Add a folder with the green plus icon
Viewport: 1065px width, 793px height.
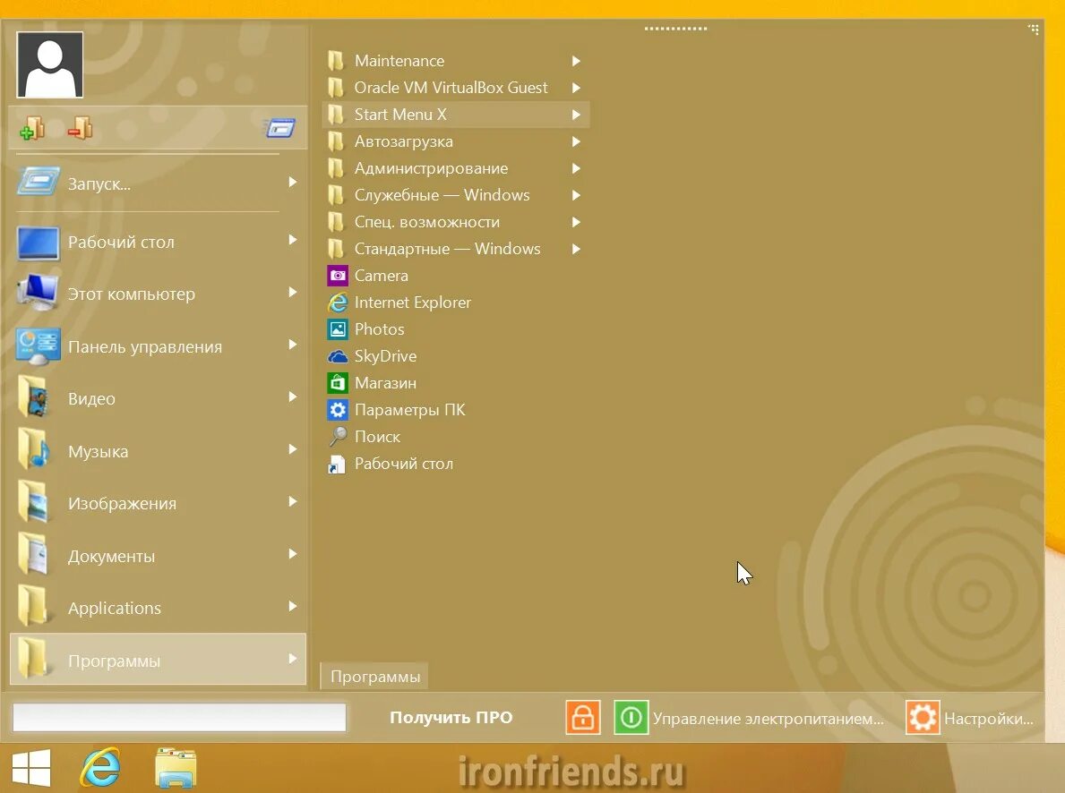click(32, 128)
